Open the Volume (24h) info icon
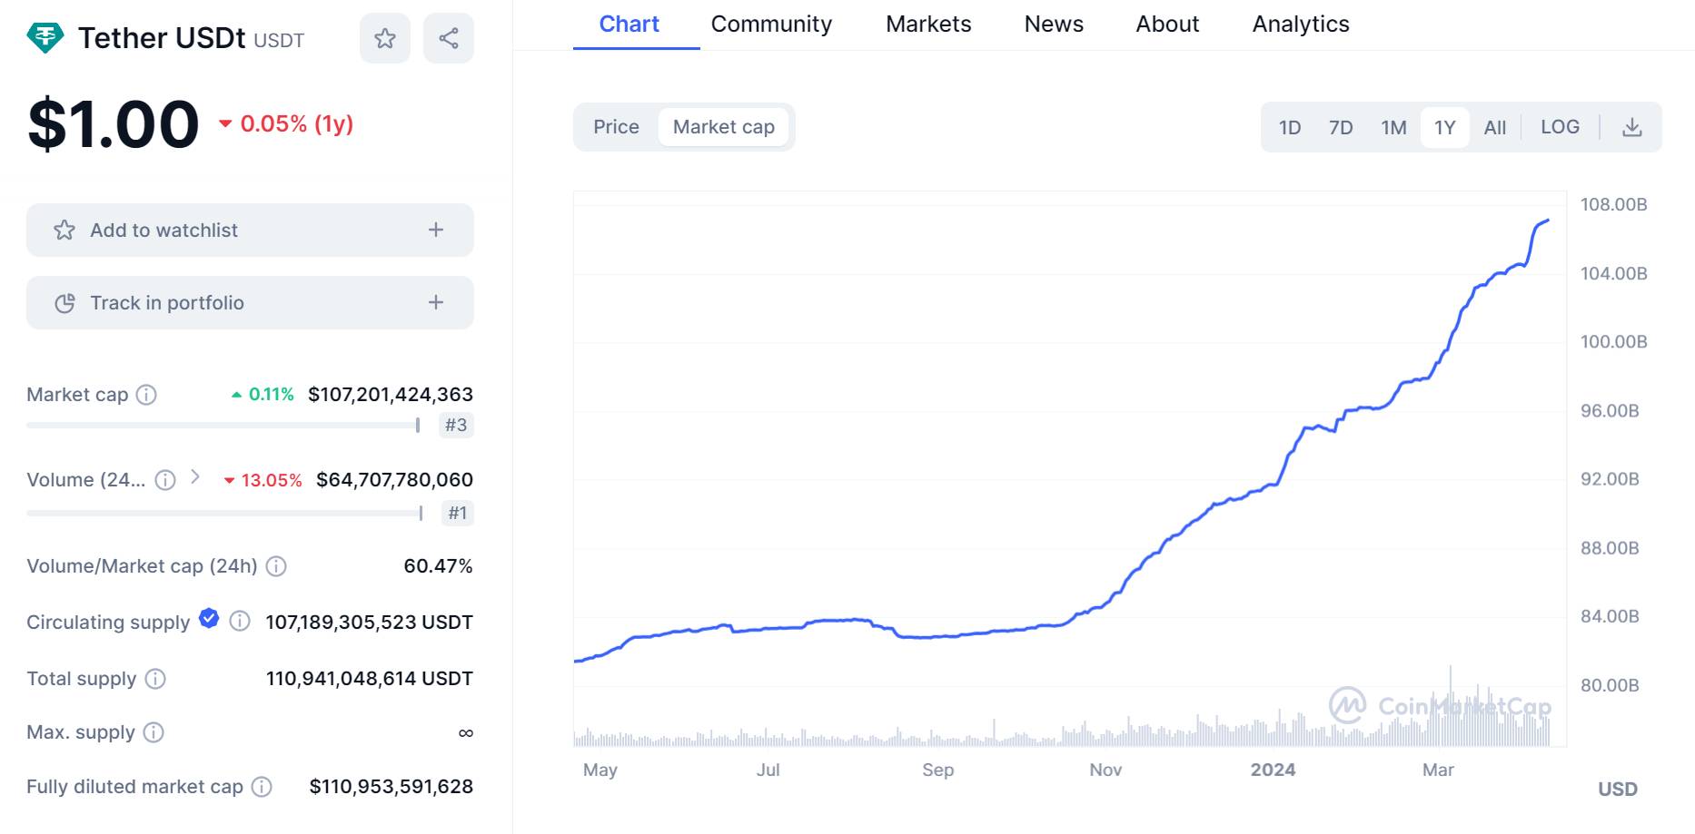Viewport: 1695px width, 834px height. (x=165, y=480)
